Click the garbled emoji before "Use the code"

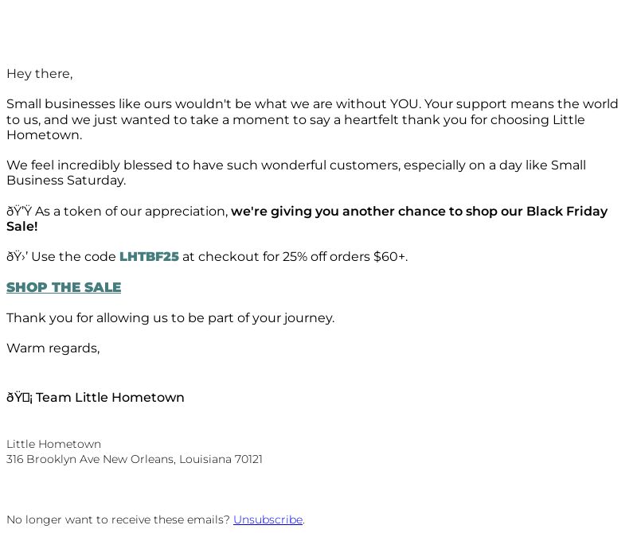click(x=17, y=256)
